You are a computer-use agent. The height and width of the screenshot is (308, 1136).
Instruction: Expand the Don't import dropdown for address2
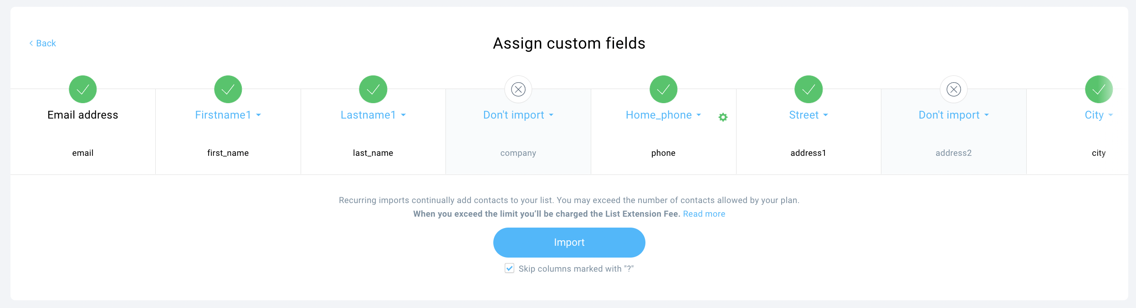[x=954, y=115]
